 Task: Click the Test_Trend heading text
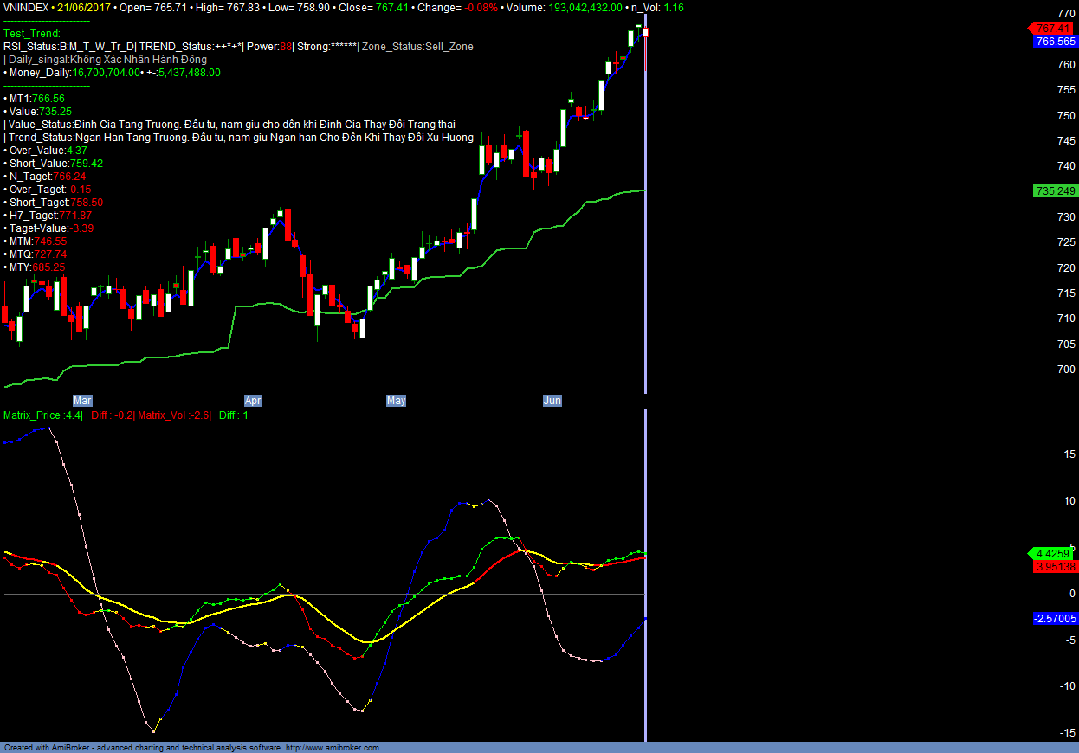[32, 34]
